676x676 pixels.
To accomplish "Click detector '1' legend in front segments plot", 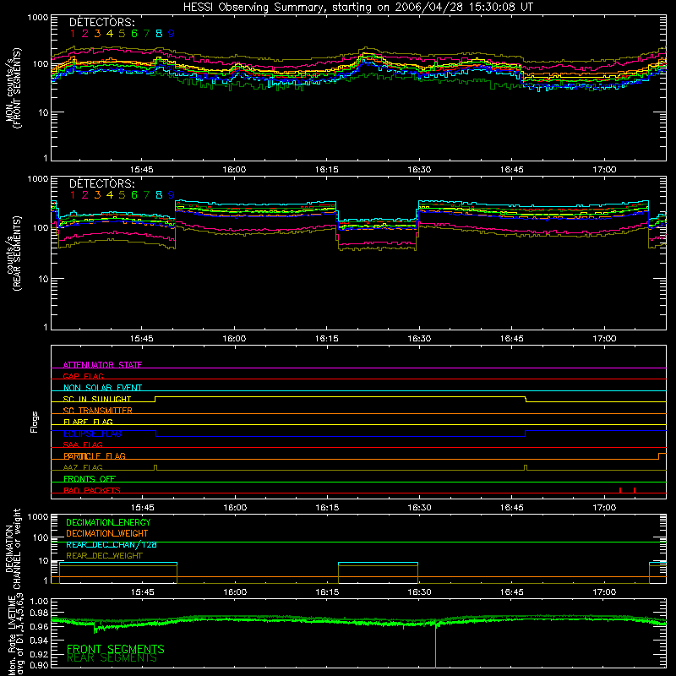I will (x=73, y=34).
